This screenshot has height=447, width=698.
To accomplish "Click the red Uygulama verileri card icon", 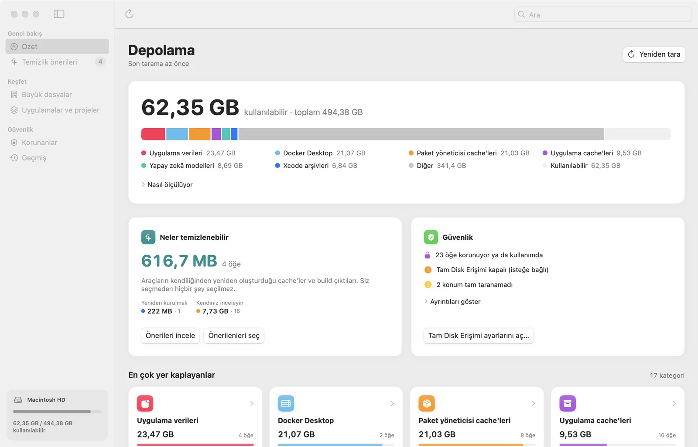I will pyautogui.click(x=145, y=403).
